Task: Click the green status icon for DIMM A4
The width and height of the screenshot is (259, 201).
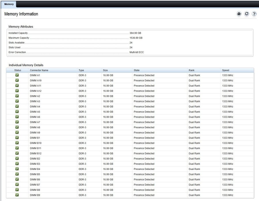Action: pyautogui.click(x=17, y=106)
